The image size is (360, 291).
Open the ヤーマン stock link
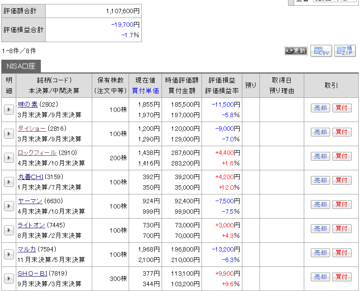30,201
